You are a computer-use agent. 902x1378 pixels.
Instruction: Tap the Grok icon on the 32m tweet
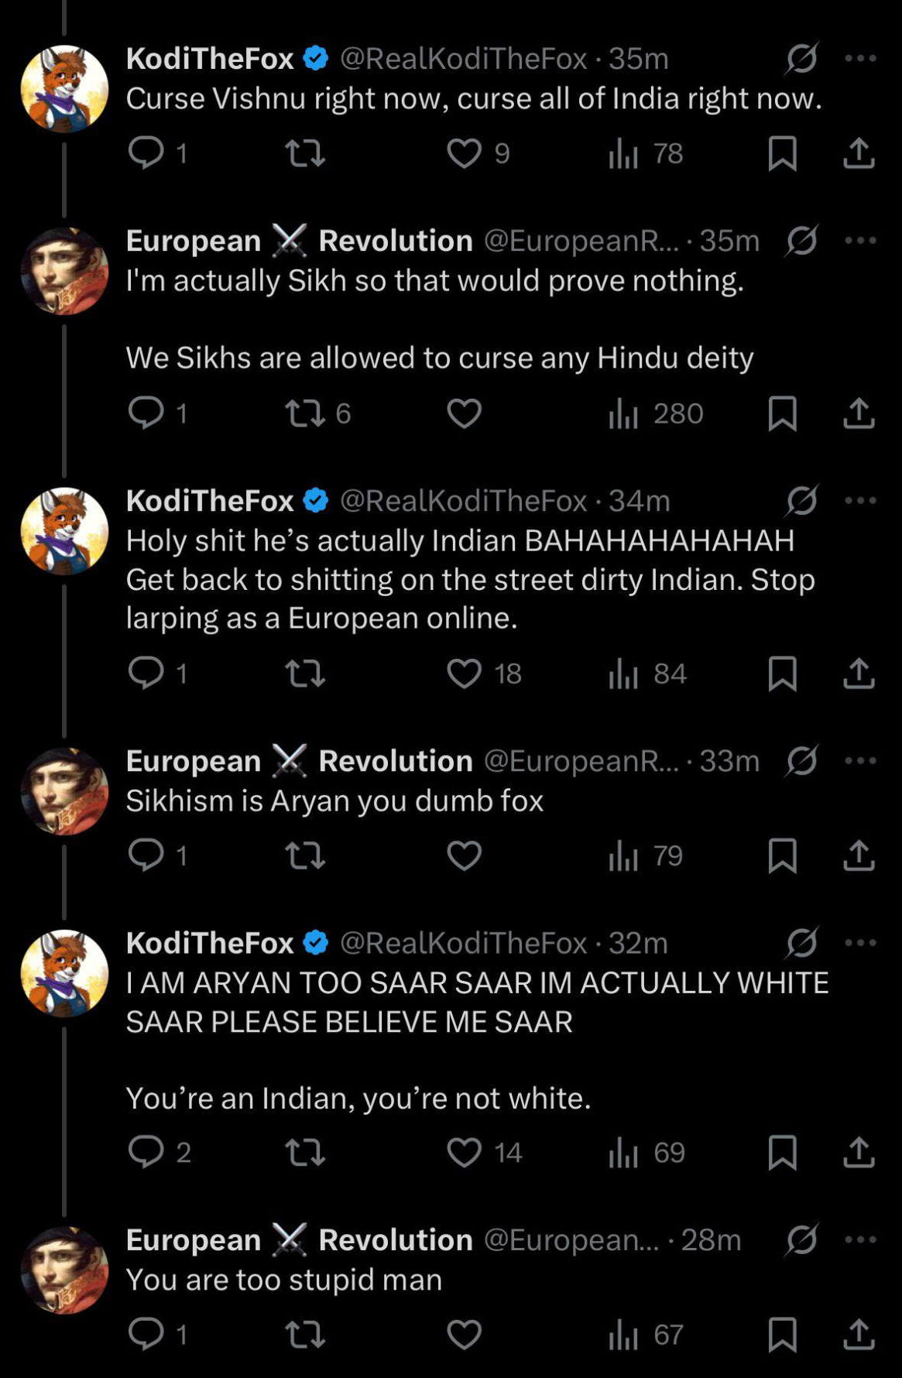802,943
